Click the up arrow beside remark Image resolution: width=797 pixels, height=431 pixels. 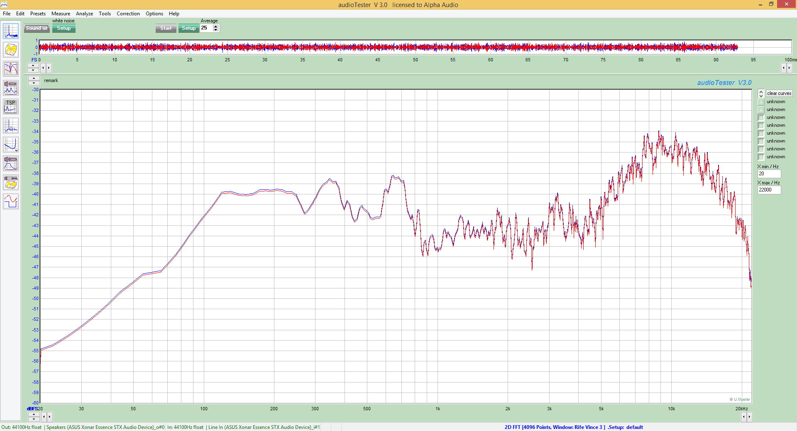click(34, 78)
